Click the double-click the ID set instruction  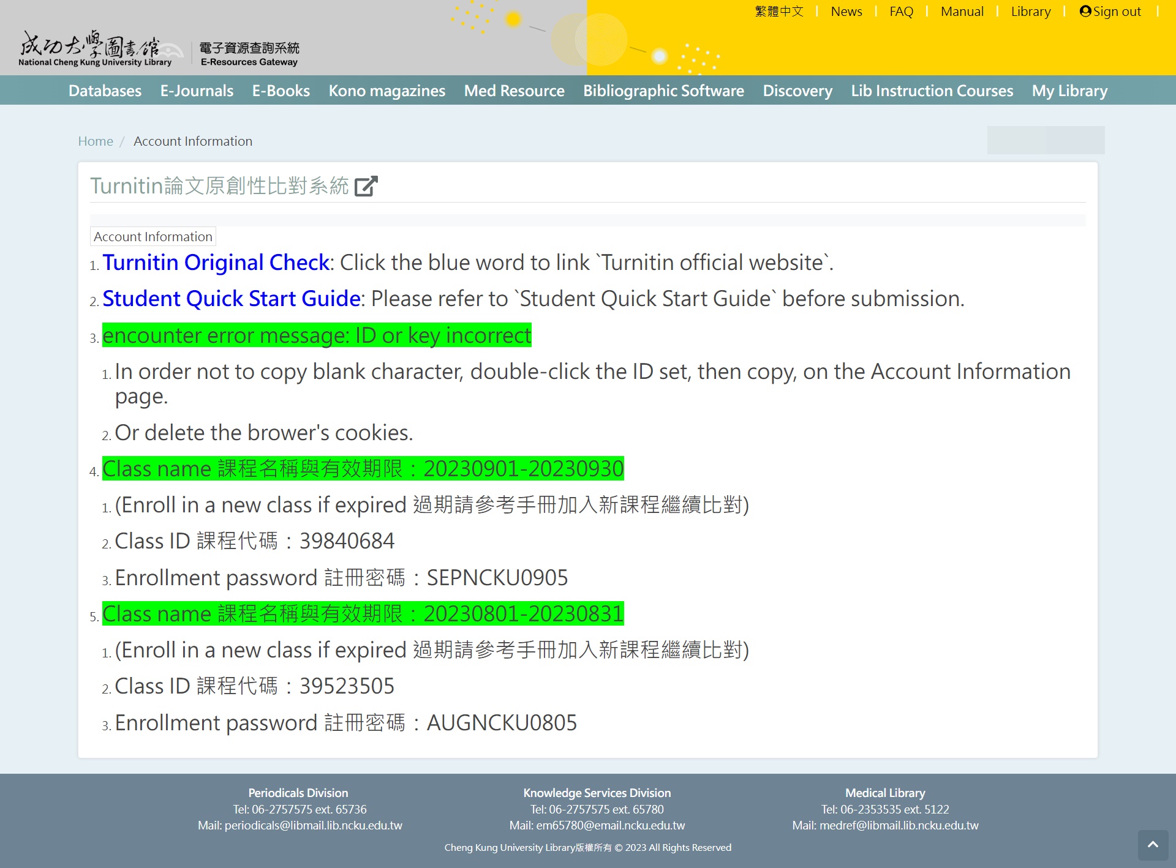pyautogui.click(x=592, y=384)
